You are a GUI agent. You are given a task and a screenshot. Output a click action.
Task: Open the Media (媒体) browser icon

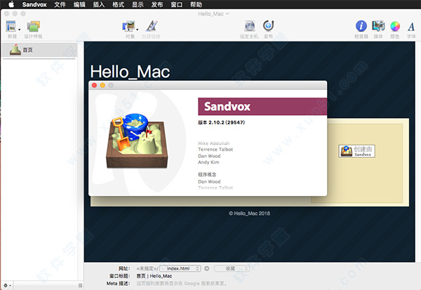tap(378, 26)
